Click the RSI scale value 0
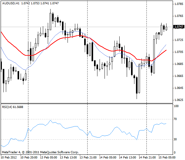 [175, 153]
